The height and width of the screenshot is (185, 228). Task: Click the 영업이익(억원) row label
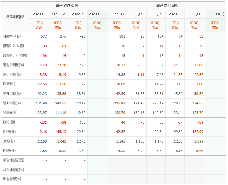coord(14,46)
